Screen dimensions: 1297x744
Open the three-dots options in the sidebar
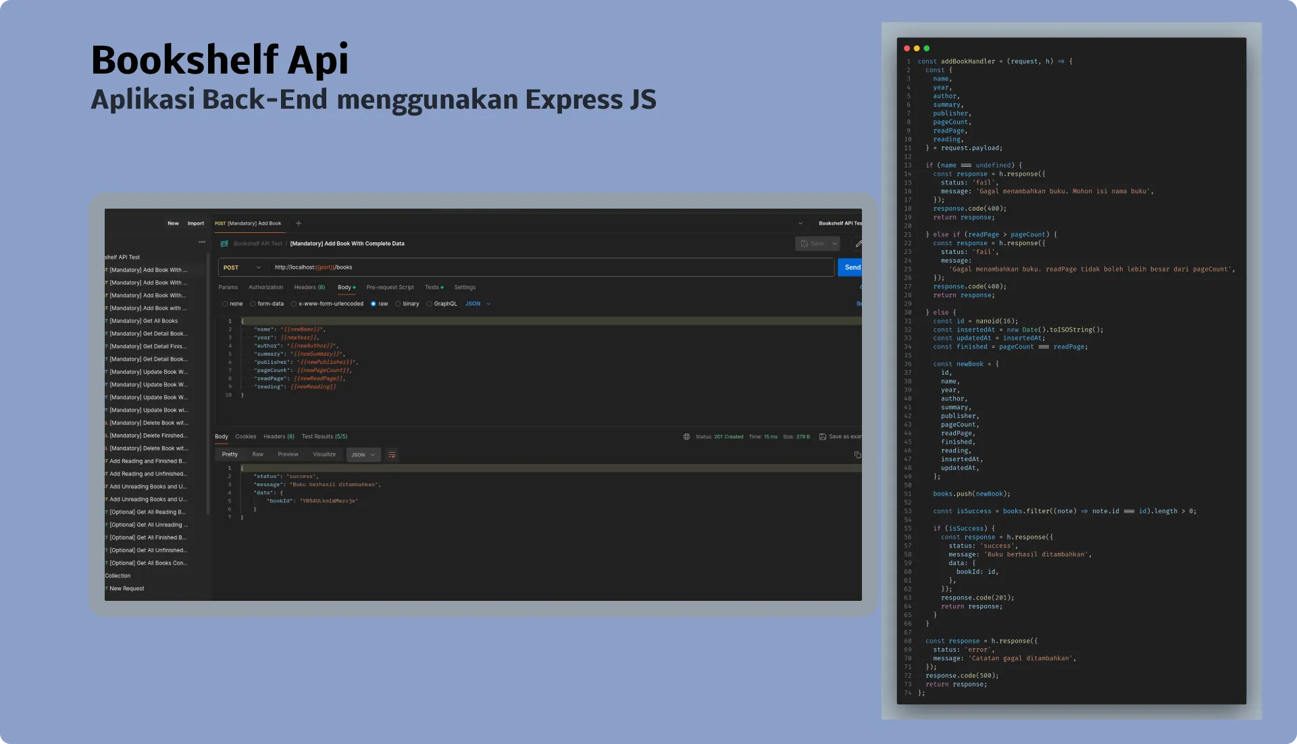[202, 242]
